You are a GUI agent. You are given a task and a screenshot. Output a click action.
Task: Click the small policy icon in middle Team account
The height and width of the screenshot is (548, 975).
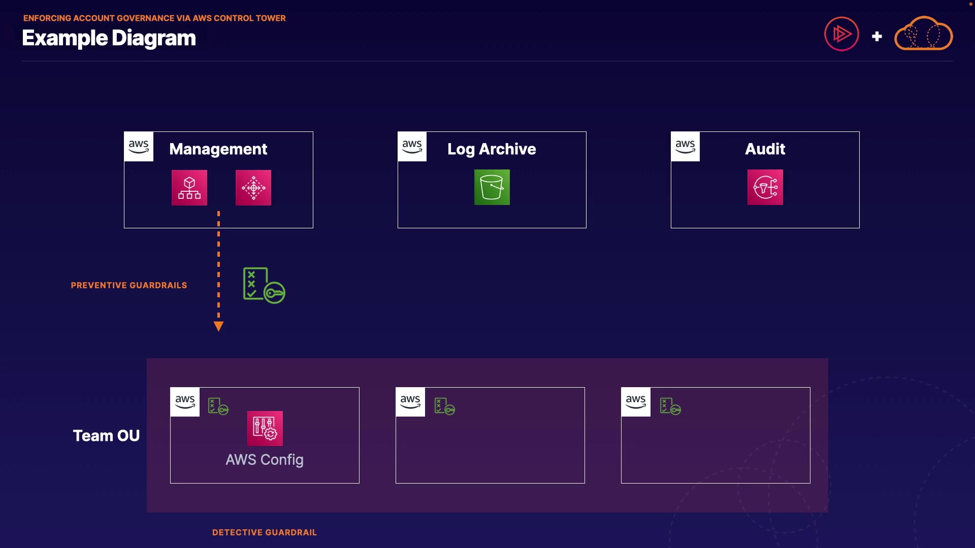(444, 406)
